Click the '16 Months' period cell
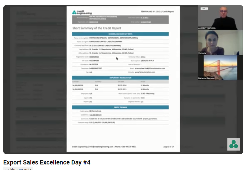 pos(145,89)
